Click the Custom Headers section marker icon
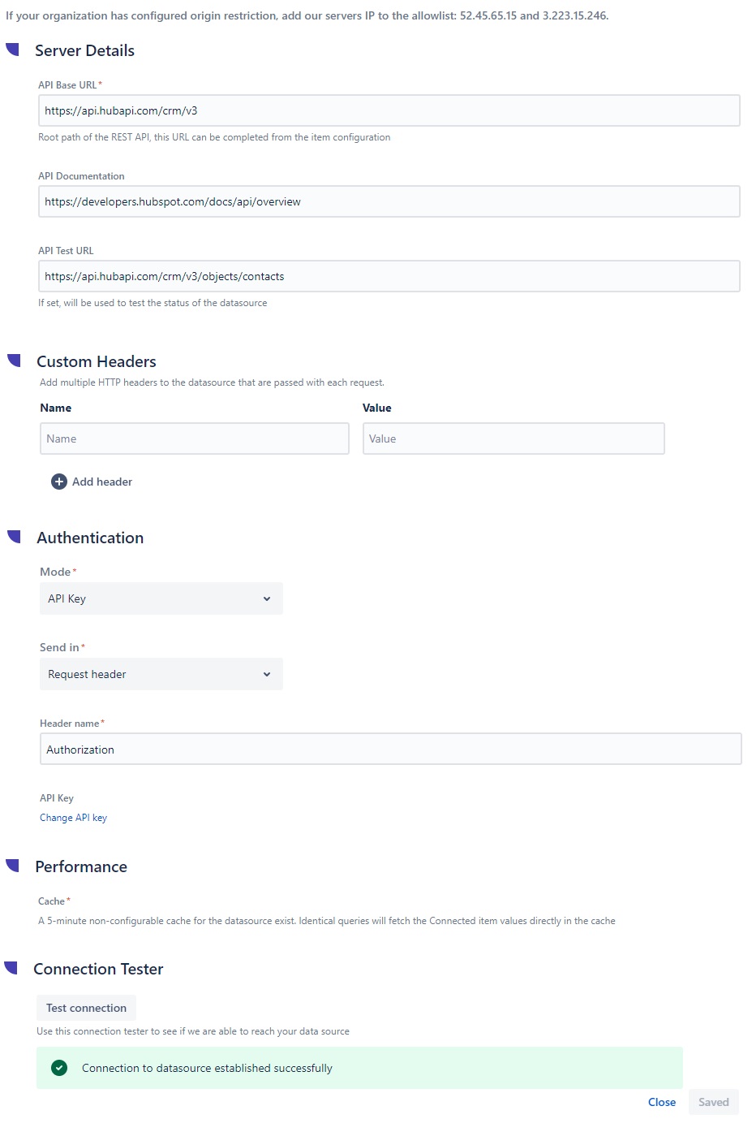This screenshot has width=752, height=1132. (x=14, y=361)
